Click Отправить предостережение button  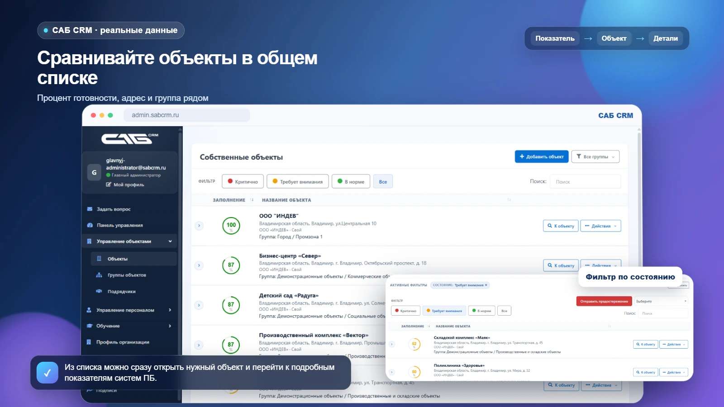pyautogui.click(x=604, y=301)
